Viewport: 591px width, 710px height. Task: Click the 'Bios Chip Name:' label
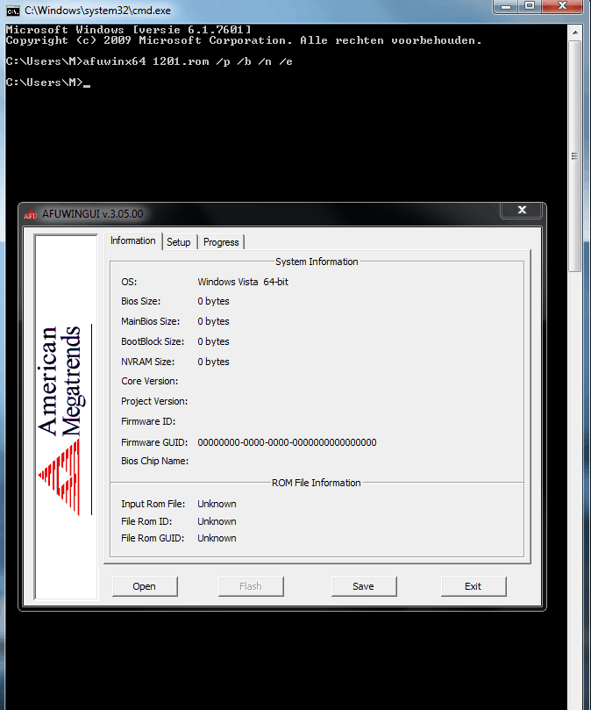154,461
